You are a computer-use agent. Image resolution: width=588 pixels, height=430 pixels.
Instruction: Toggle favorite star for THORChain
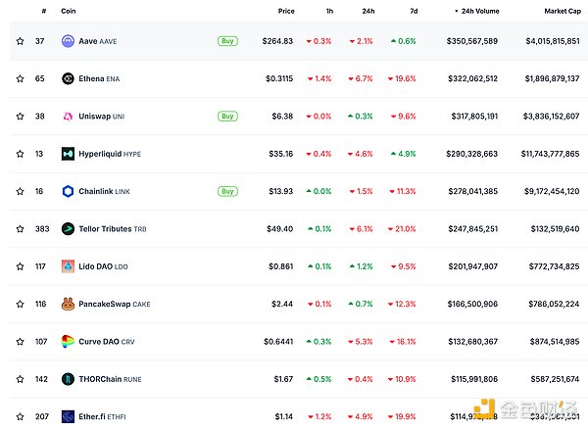[20, 379]
